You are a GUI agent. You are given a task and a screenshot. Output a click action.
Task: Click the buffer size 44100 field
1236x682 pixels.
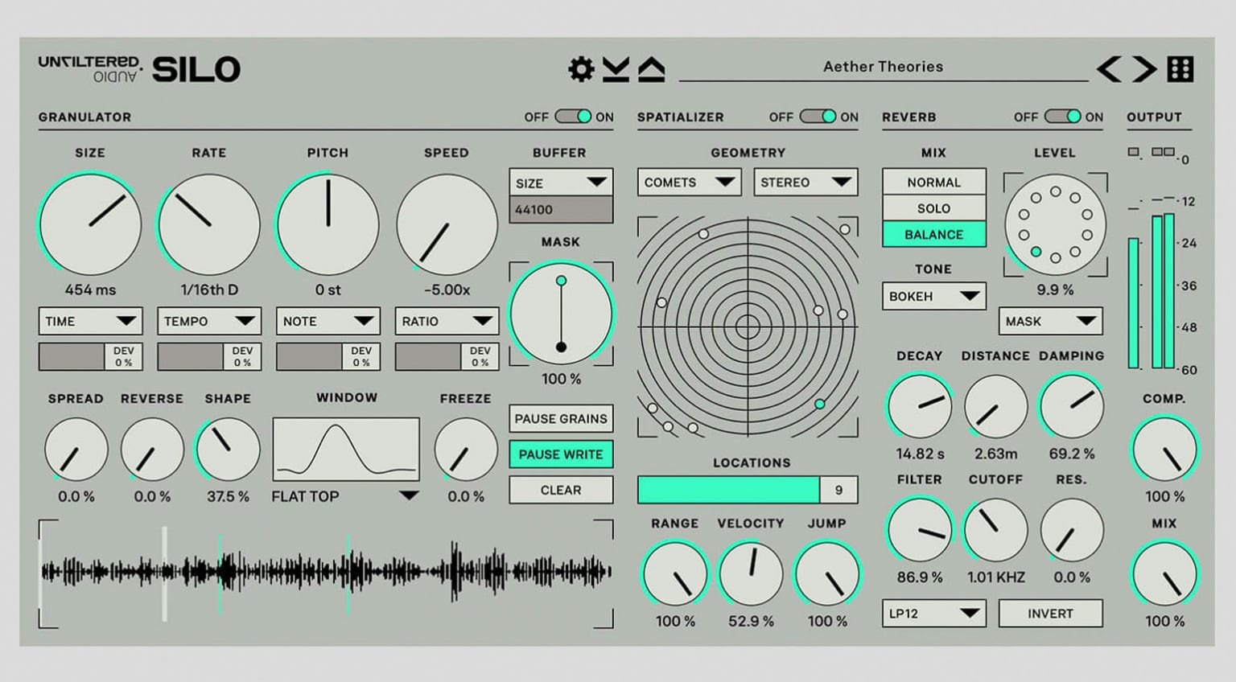(x=561, y=210)
